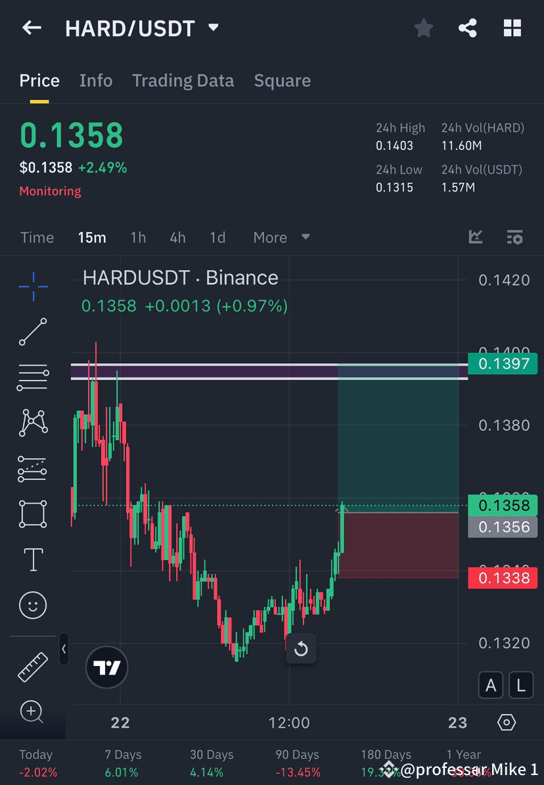Open the Info tab

point(96,80)
